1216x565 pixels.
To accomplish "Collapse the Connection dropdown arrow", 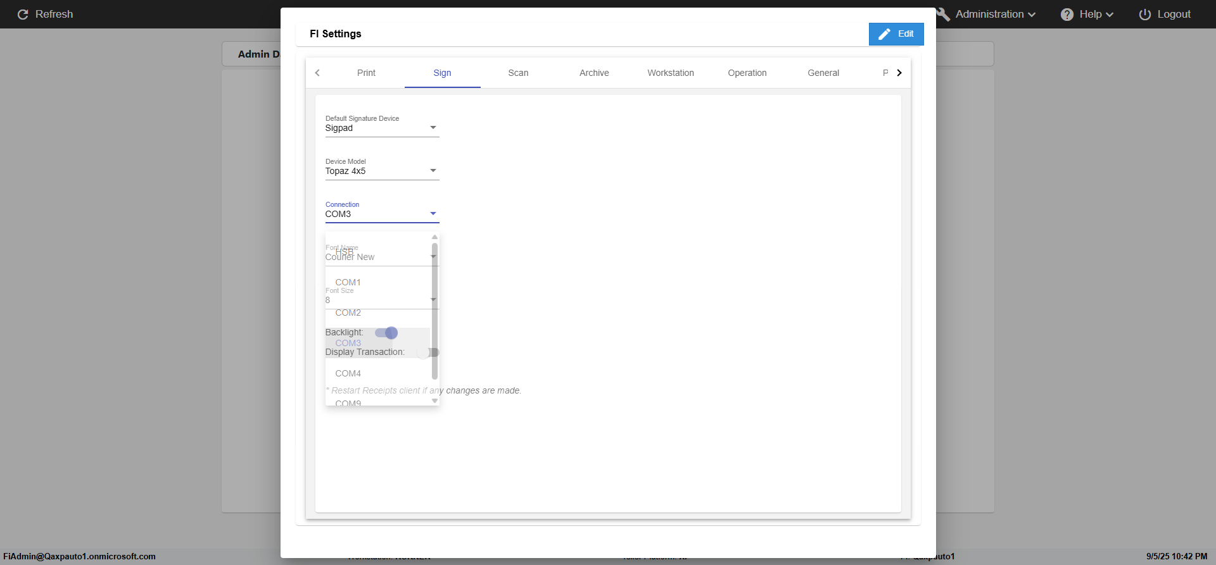I will coord(433,214).
